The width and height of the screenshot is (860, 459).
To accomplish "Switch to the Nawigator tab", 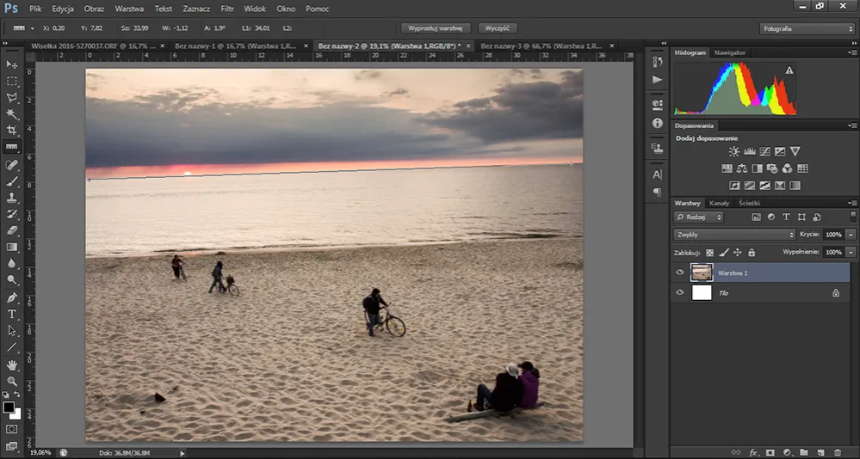I will pos(729,52).
